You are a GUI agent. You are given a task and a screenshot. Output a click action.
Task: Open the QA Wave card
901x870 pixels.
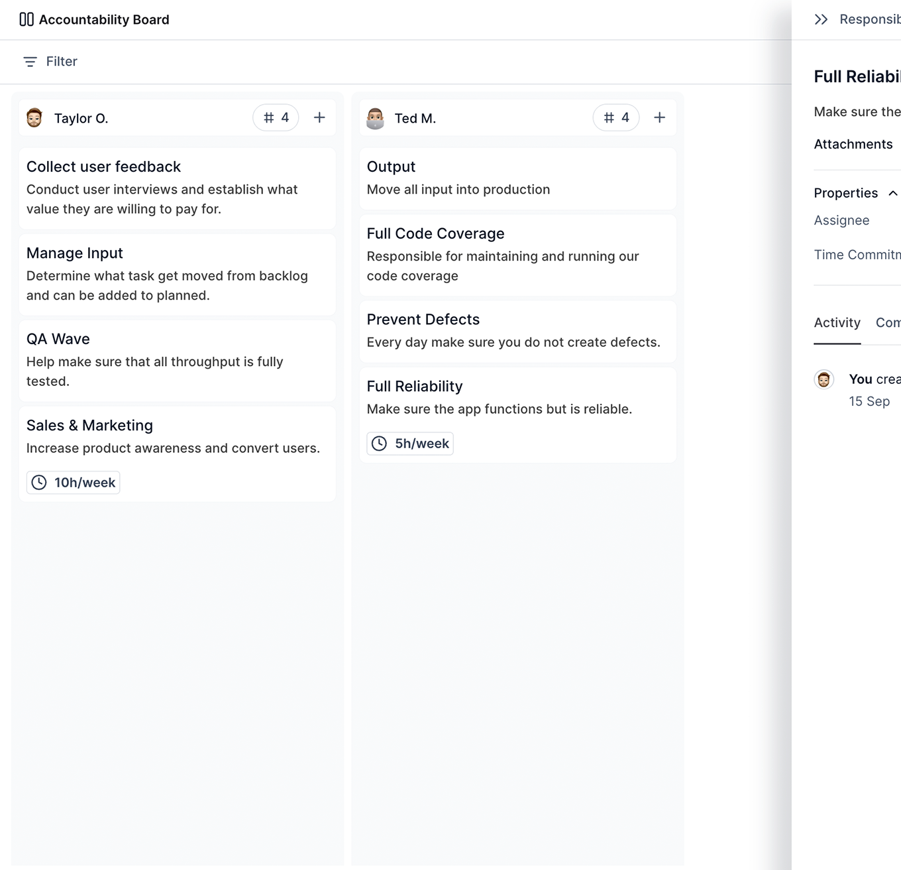(x=178, y=361)
